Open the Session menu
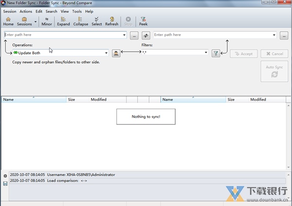The width and height of the screenshot is (292, 206). [9, 11]
